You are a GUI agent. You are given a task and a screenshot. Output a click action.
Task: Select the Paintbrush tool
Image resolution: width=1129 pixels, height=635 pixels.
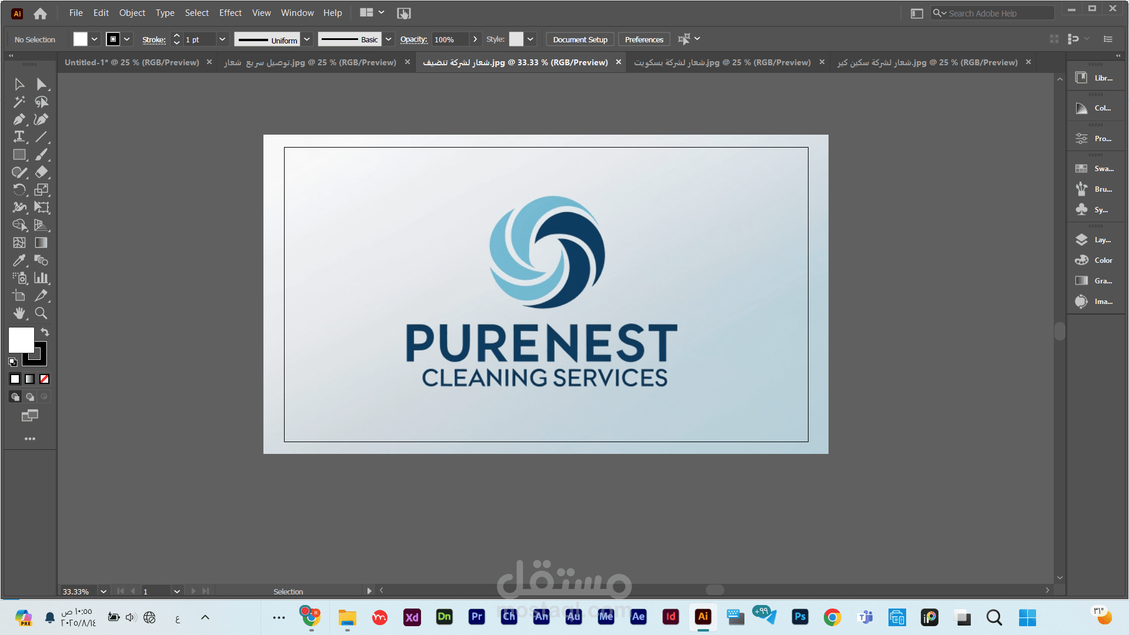(x=41, y=155)
